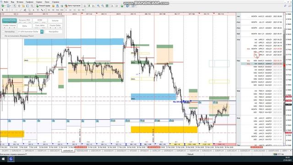Select the vertical line tool
This screenshot has height=165, width=293.
point(12,10)
